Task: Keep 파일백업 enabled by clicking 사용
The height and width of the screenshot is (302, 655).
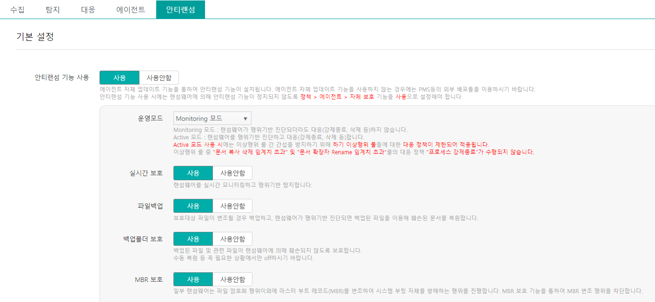Action: 192,205
